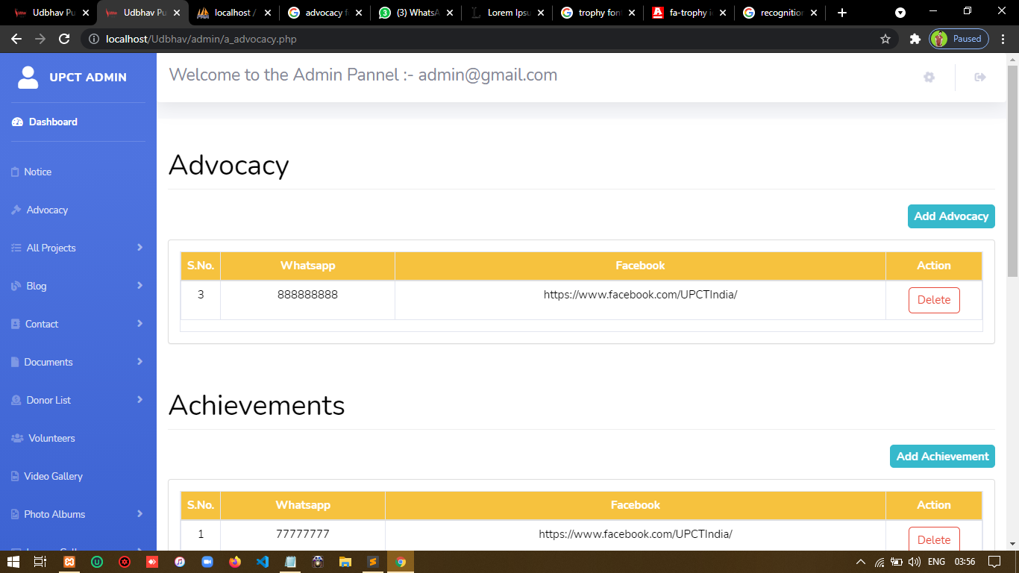Click the Blog icon in the sidebar
The width and height of the screenshot is (1019, 573).
pyautogui.click(x=16, y=286)
